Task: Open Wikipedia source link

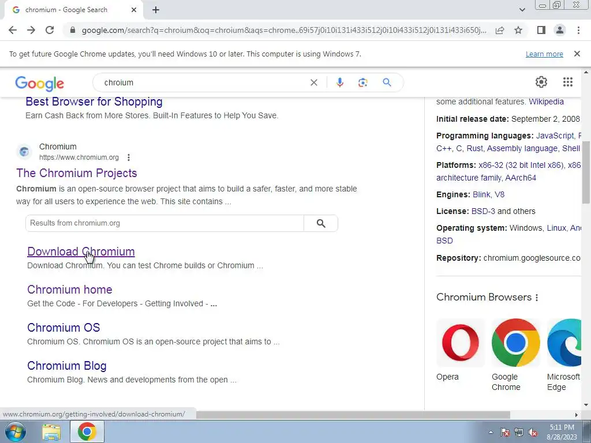Action: (546, 102)
